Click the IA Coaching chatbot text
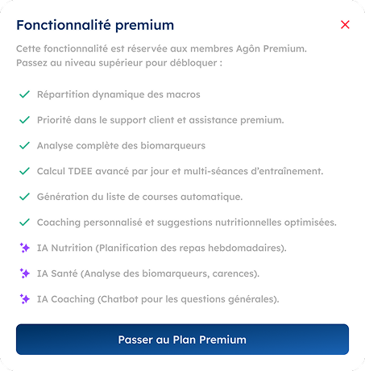The image size is (365, 371). point(158,299)
